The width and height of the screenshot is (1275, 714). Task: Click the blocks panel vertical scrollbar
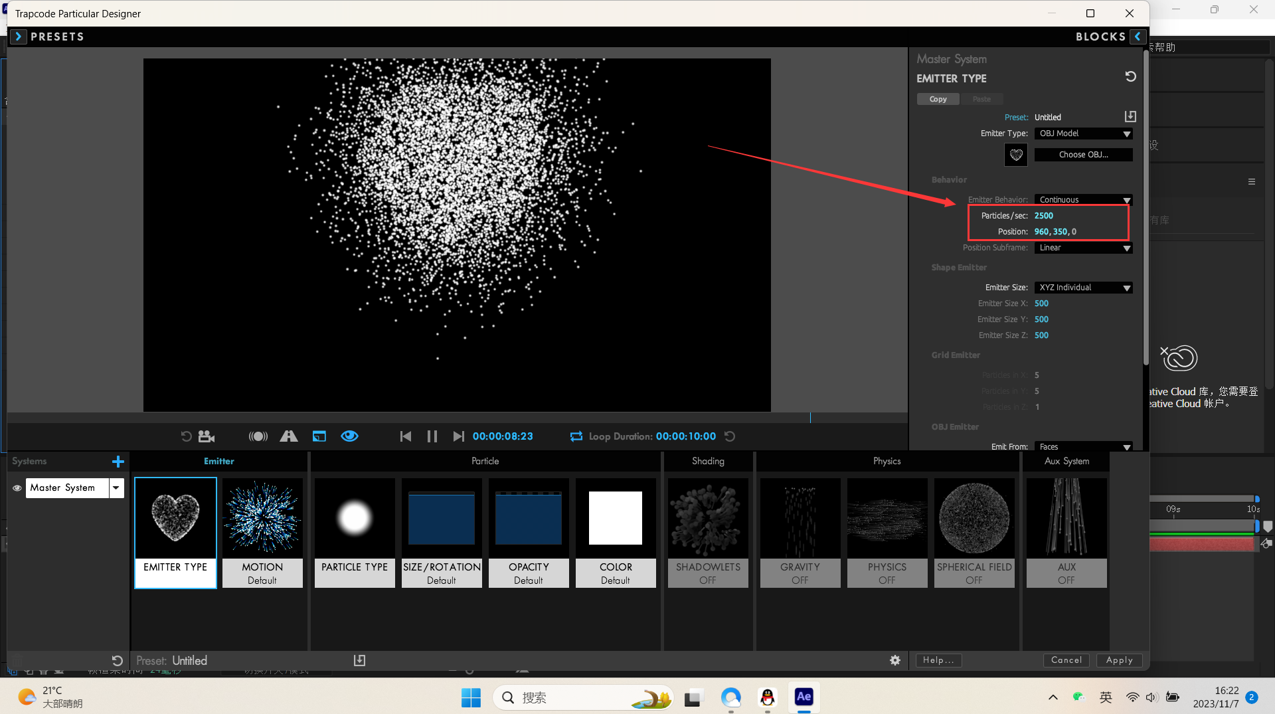click(1146, 206)
